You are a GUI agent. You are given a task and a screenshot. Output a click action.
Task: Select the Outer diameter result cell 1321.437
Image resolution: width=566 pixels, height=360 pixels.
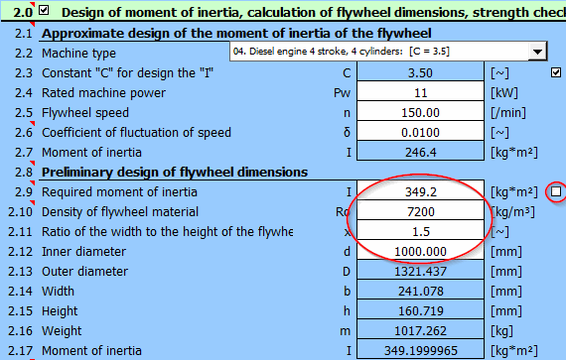(x=421, y=272)
